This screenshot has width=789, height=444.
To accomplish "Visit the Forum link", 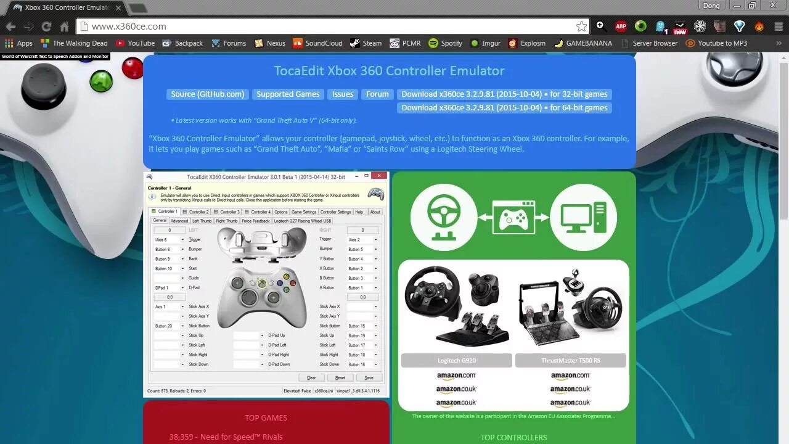I will 377,94.
